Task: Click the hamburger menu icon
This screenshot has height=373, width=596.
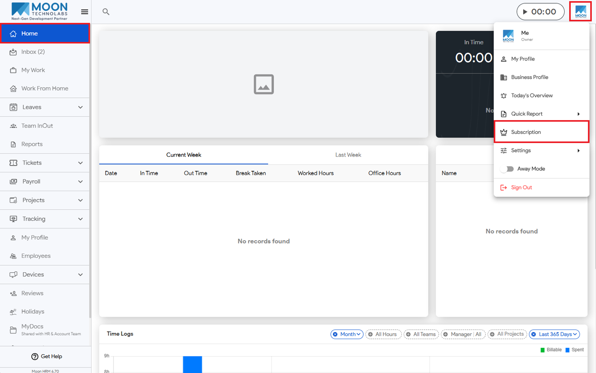Action: click(84, 12)
